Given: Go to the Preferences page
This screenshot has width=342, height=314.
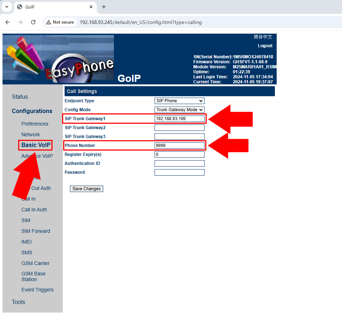Looking at the screenshot, I should tap(35, 124).
